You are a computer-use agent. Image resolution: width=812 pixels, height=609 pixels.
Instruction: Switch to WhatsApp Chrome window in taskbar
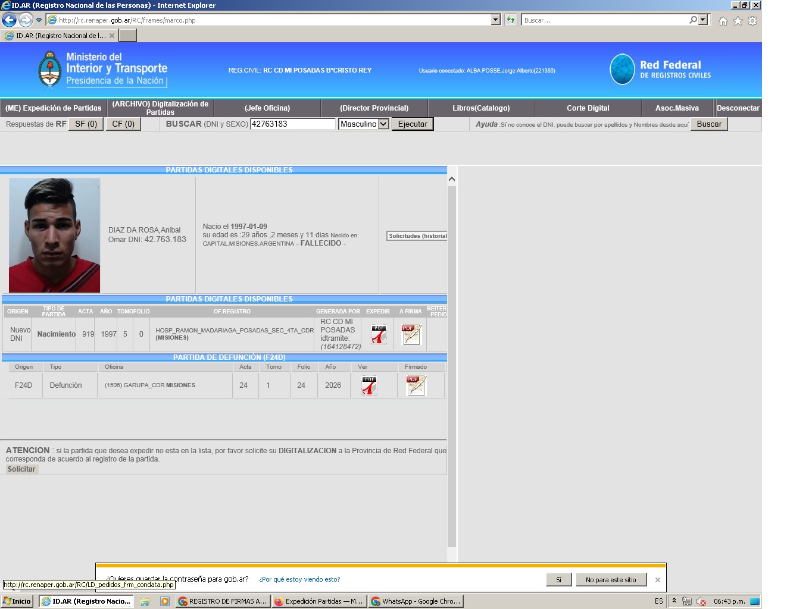click(x=416, y=601)
